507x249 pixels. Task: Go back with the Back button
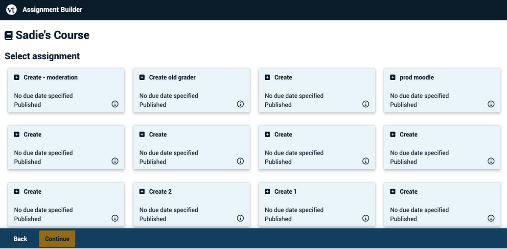pos(21,239)
